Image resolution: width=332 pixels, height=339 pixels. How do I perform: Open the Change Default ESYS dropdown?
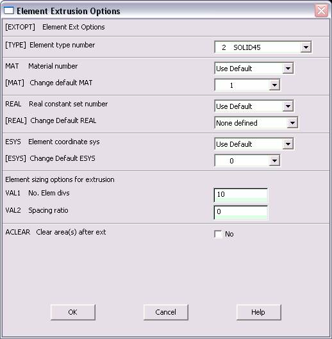pyautogui.click(x=247, y=161)
